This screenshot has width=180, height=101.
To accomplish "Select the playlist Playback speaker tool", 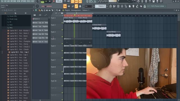I will pos(60,10).
